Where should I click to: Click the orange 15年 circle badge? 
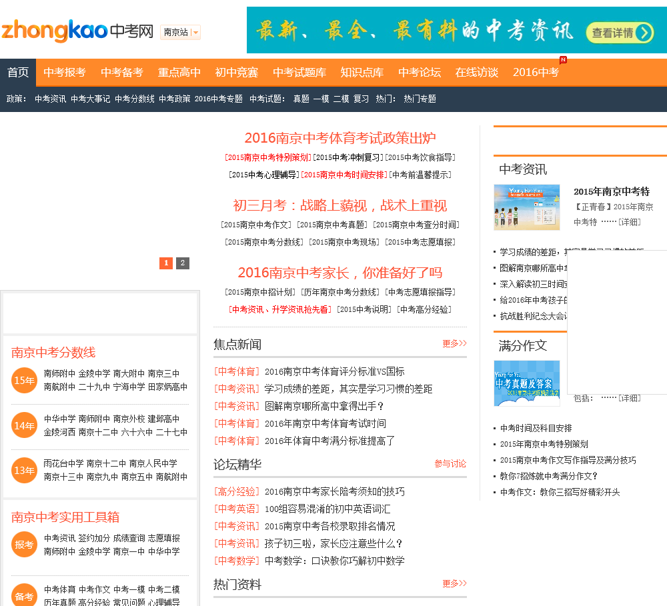tap(24, 380)
